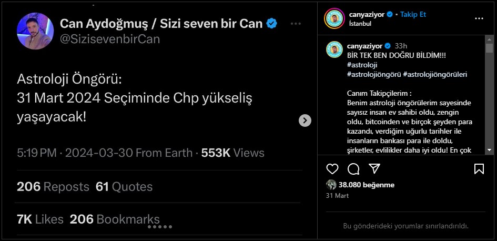
Task: Click the caption scrollbar thumb
Action: (x=489, y=48)
